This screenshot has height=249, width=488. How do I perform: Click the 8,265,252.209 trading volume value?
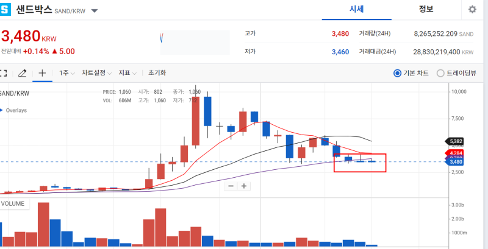pos(436,34)
